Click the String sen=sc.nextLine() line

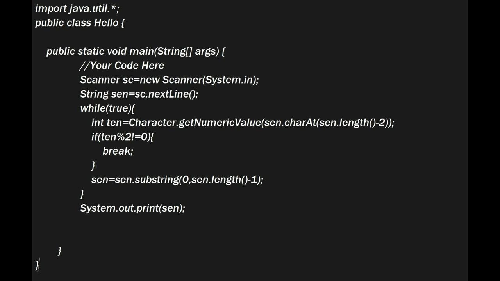[139, 94]
